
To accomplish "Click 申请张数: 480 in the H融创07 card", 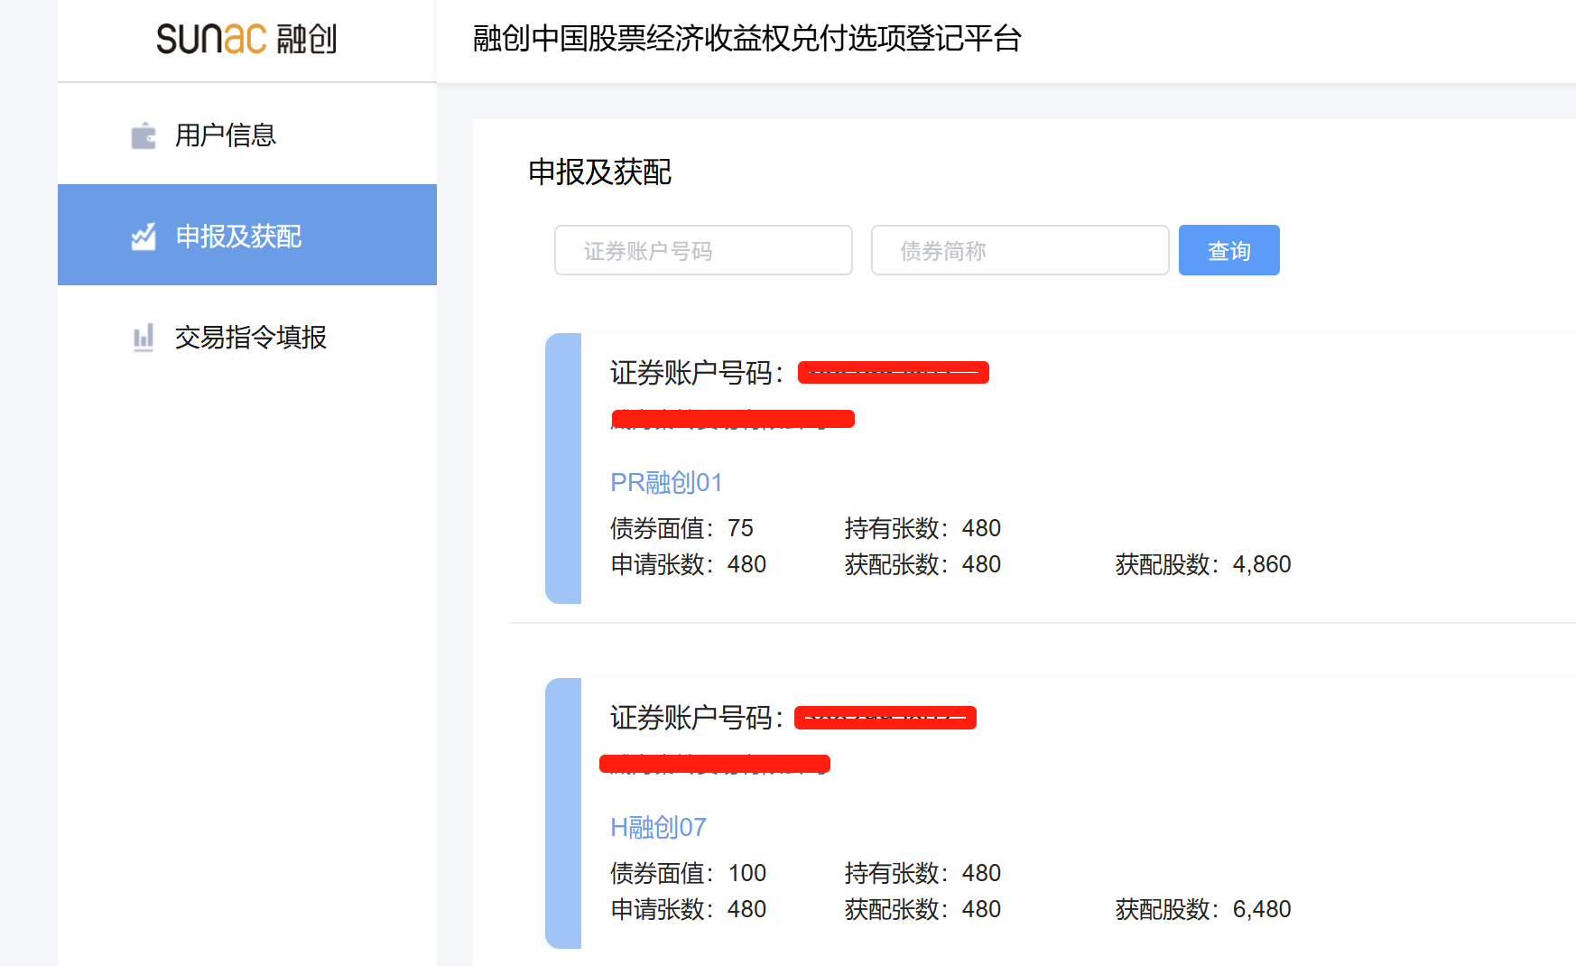I will [688, 909].
